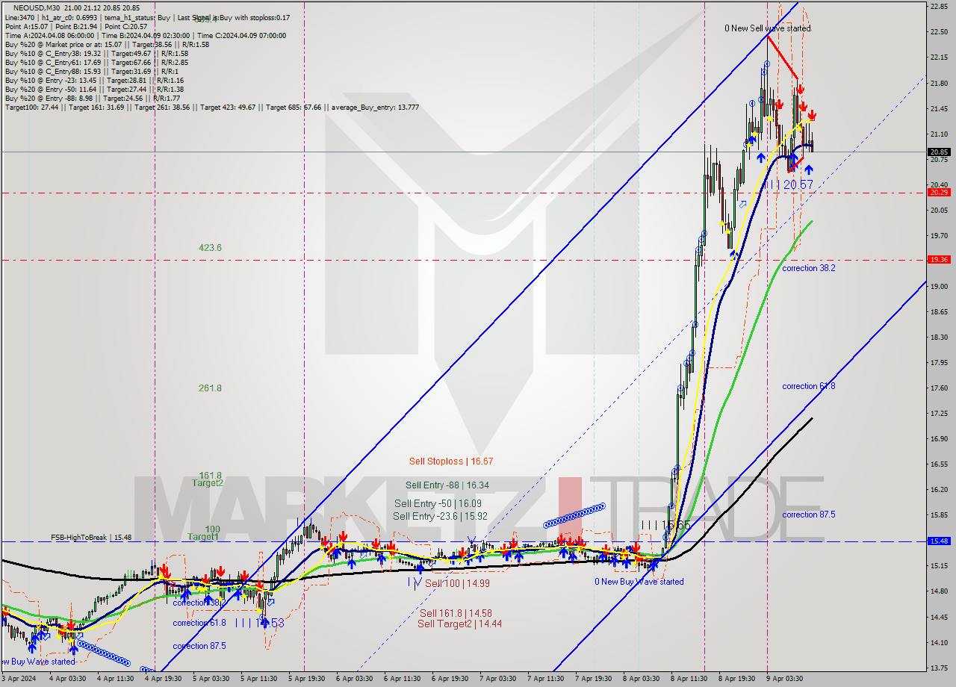Click the '8 Apr 11:30' time axis label

688,679
